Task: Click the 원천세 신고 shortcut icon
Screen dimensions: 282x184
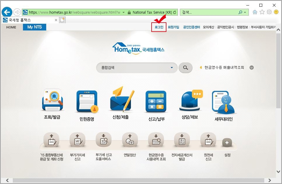Action: coord(208,140)
